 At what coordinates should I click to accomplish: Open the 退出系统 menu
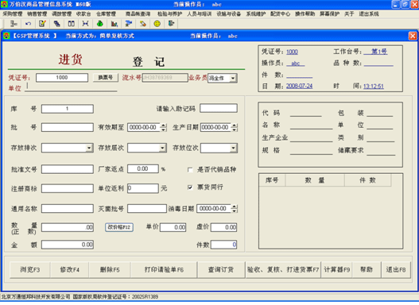tap(369, 14)
